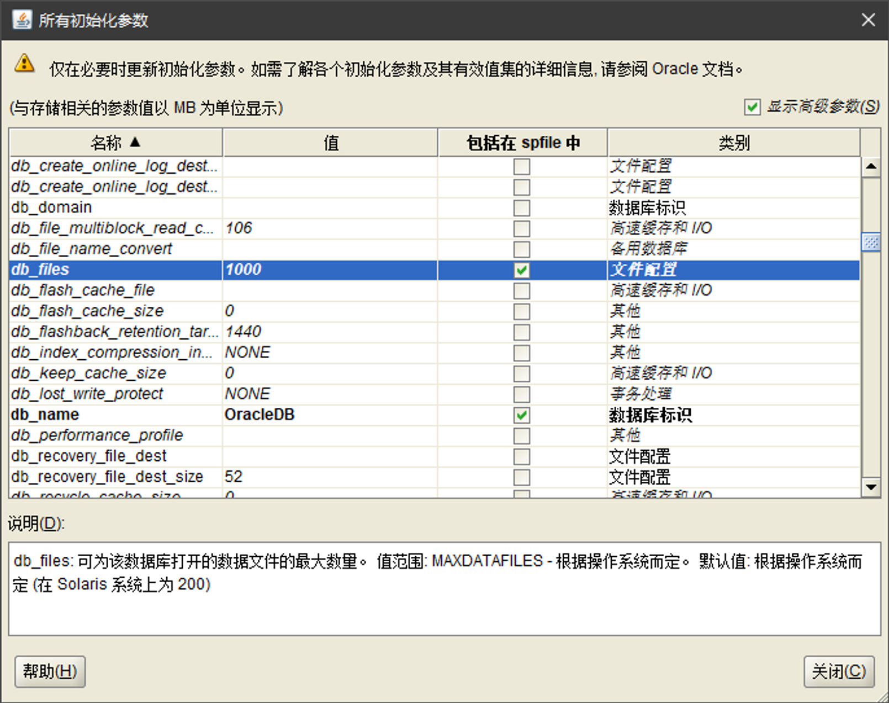Viewport: 889px width, 703px height.
Task: Uncheck spfile checkbox for db_name row
Action: pyautogui.click(x=522, y=415)
